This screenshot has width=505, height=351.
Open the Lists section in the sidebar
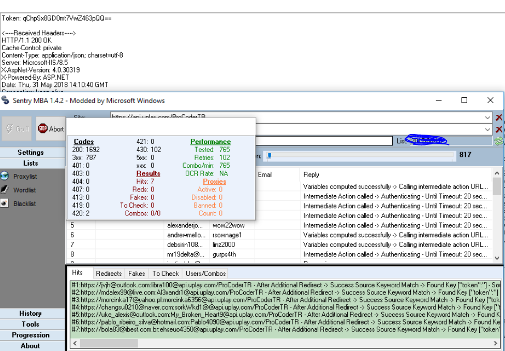click(x=31, y=164)
